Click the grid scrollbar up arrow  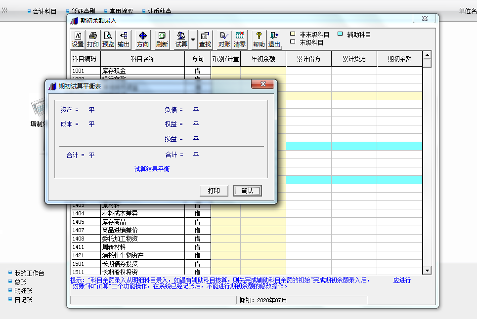427,55
